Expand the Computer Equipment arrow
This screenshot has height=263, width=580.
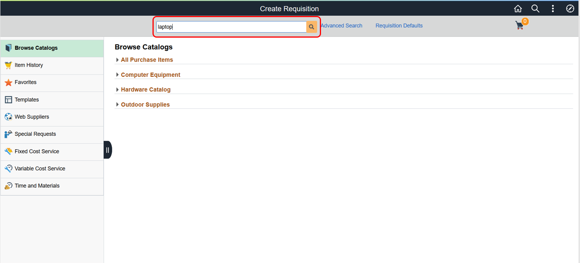point(118,75)
